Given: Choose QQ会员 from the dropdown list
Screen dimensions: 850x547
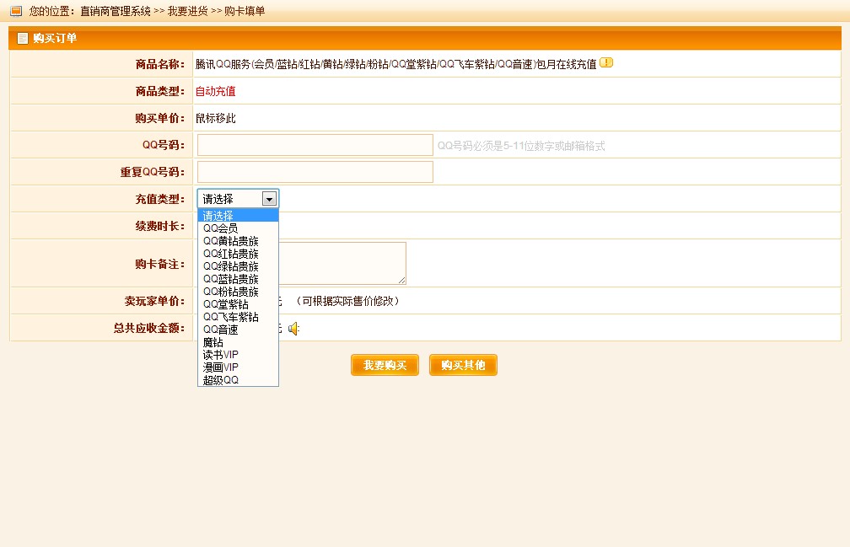Looking at the screenshot, I should (238, 228).
